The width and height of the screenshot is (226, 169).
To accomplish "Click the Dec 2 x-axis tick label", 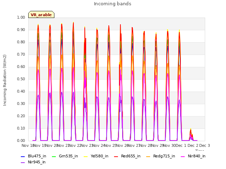I will coord(193,145).
